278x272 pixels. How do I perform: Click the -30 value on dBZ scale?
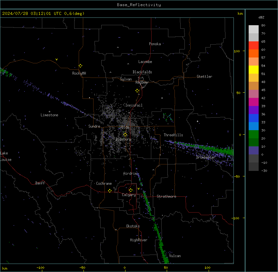(264, 171)
